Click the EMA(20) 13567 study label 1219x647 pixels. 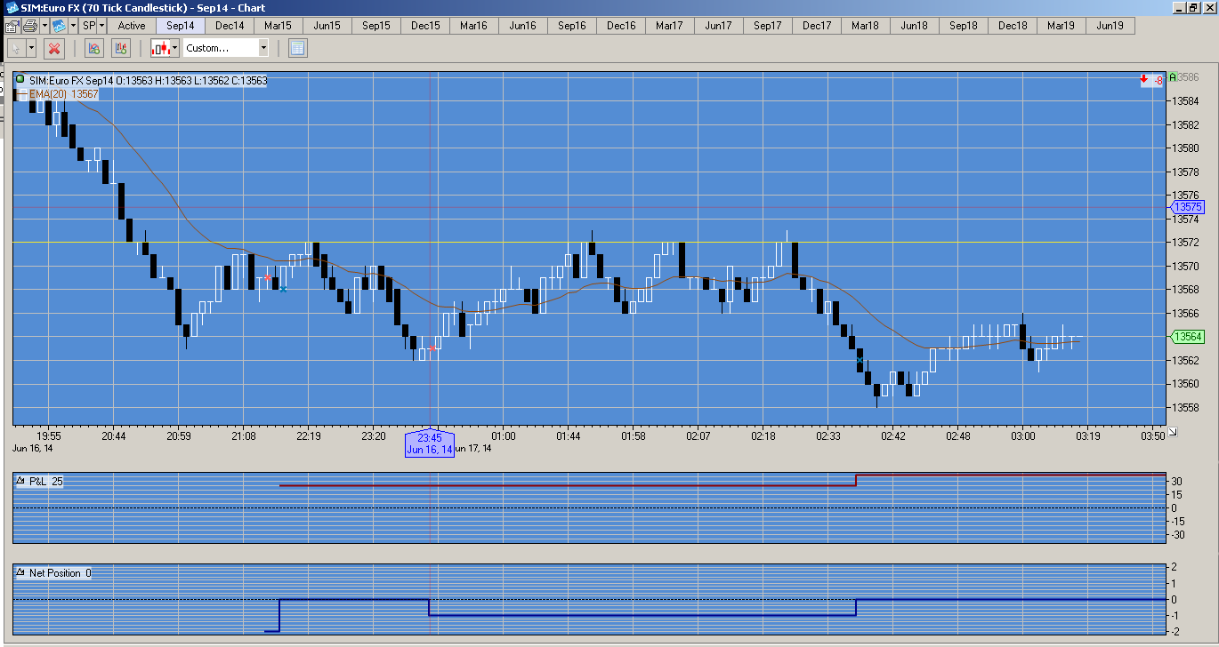(x=64, y=93)
